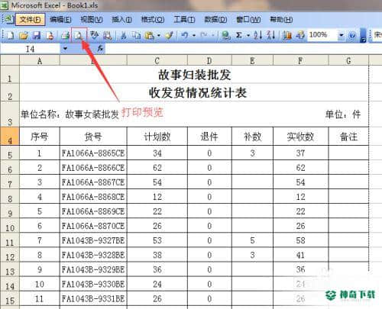
Task: Click the Cut scissors icon
Action: click(124, 35)
